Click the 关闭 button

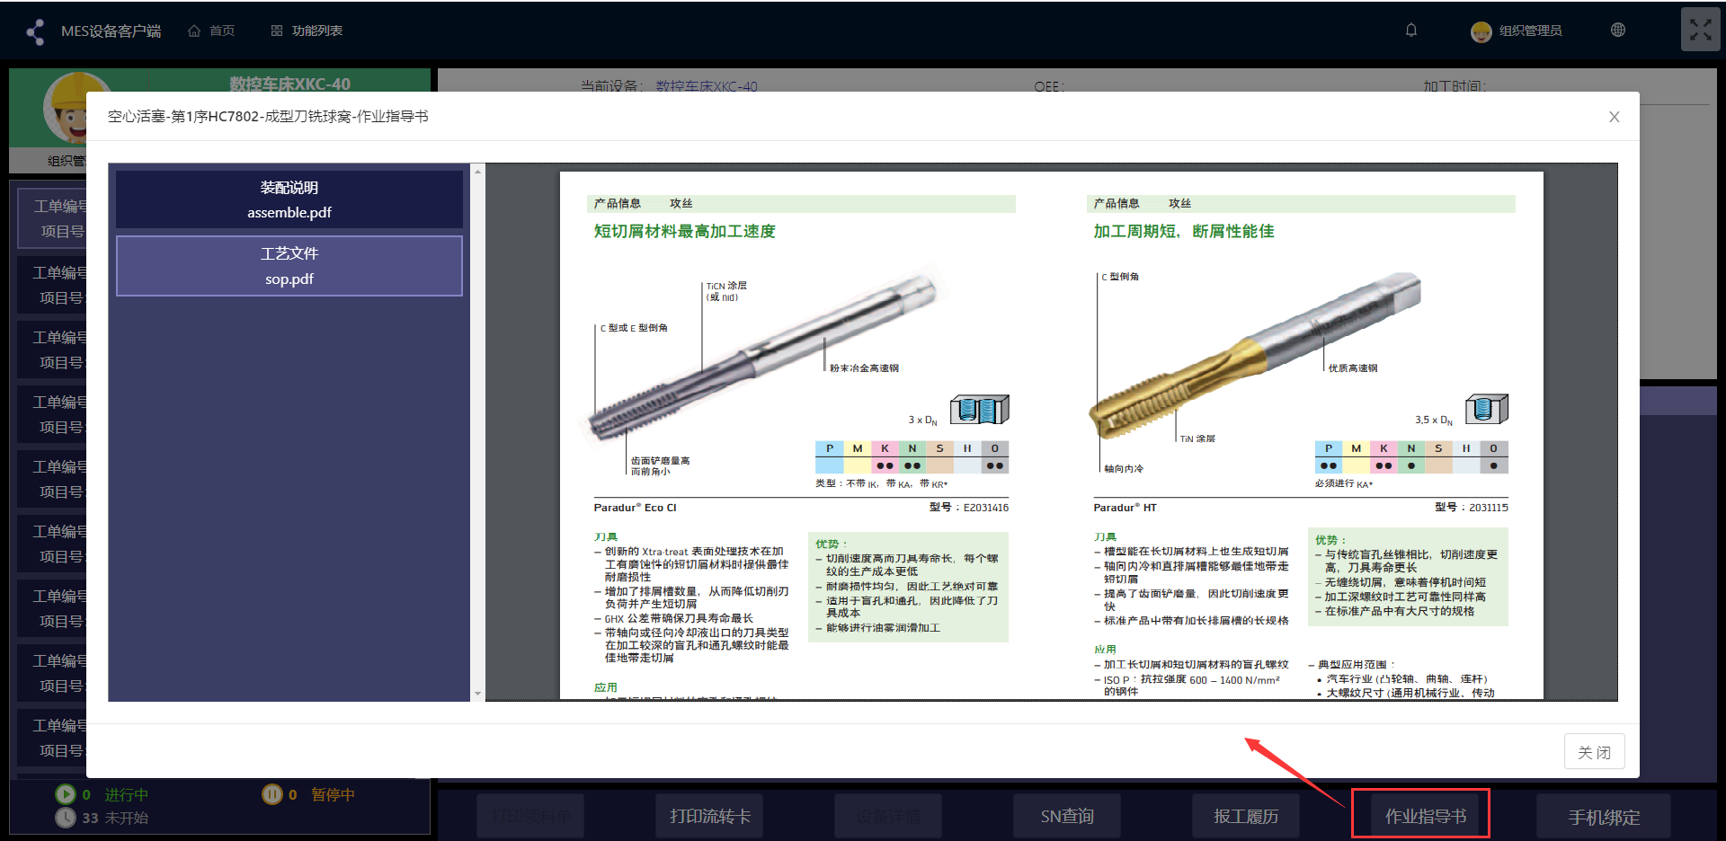1594,751
